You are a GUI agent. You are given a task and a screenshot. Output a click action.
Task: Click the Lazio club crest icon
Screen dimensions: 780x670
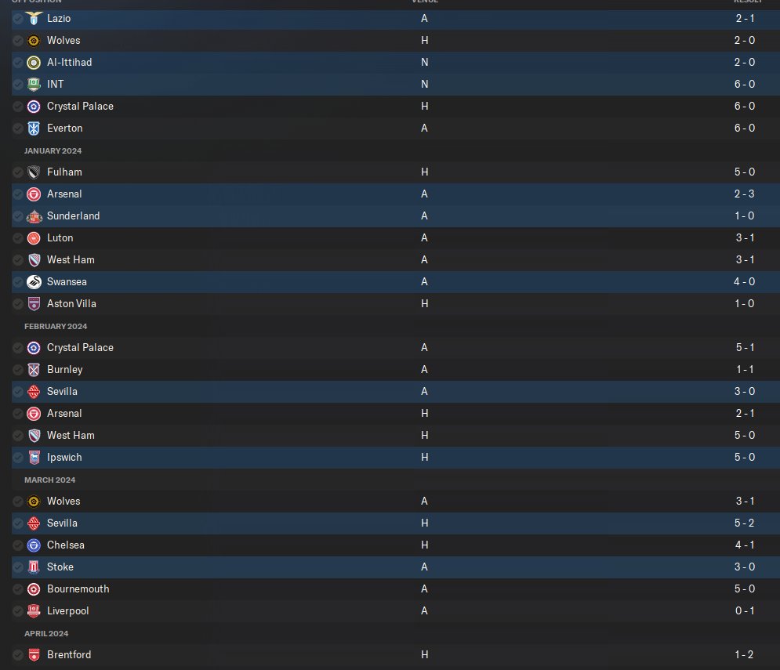click(34, 18)
